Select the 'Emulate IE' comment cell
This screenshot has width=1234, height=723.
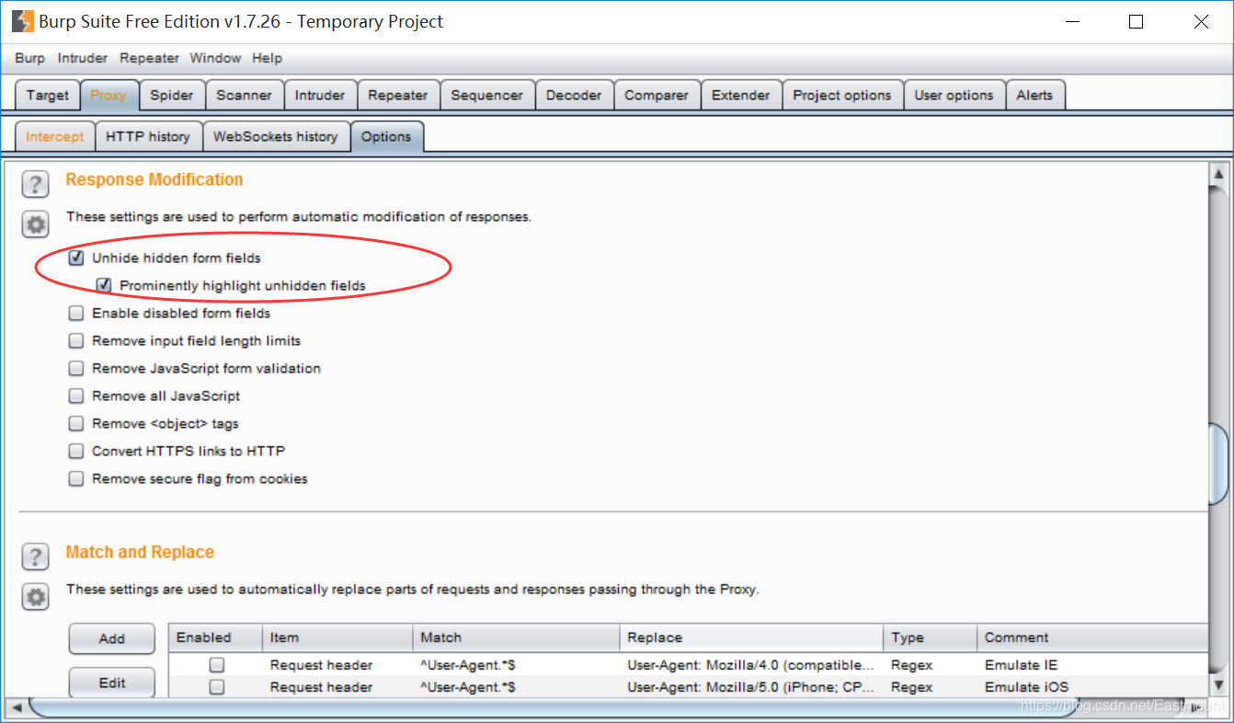1092,664
